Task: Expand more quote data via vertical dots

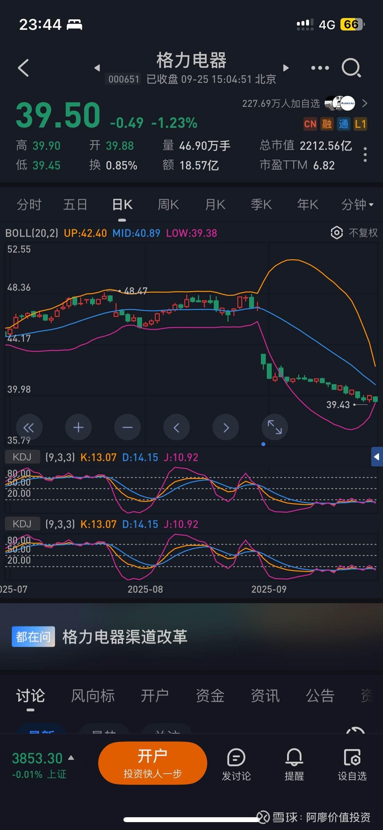Action: pos(365,154)
